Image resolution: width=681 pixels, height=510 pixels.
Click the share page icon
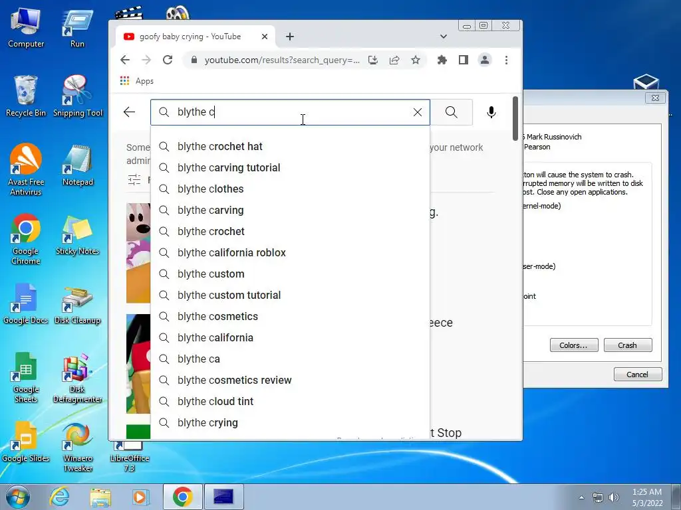394,60
